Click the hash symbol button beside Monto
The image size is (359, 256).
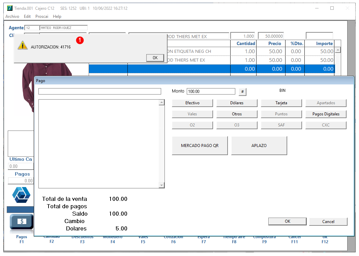(x=242, y=92)
